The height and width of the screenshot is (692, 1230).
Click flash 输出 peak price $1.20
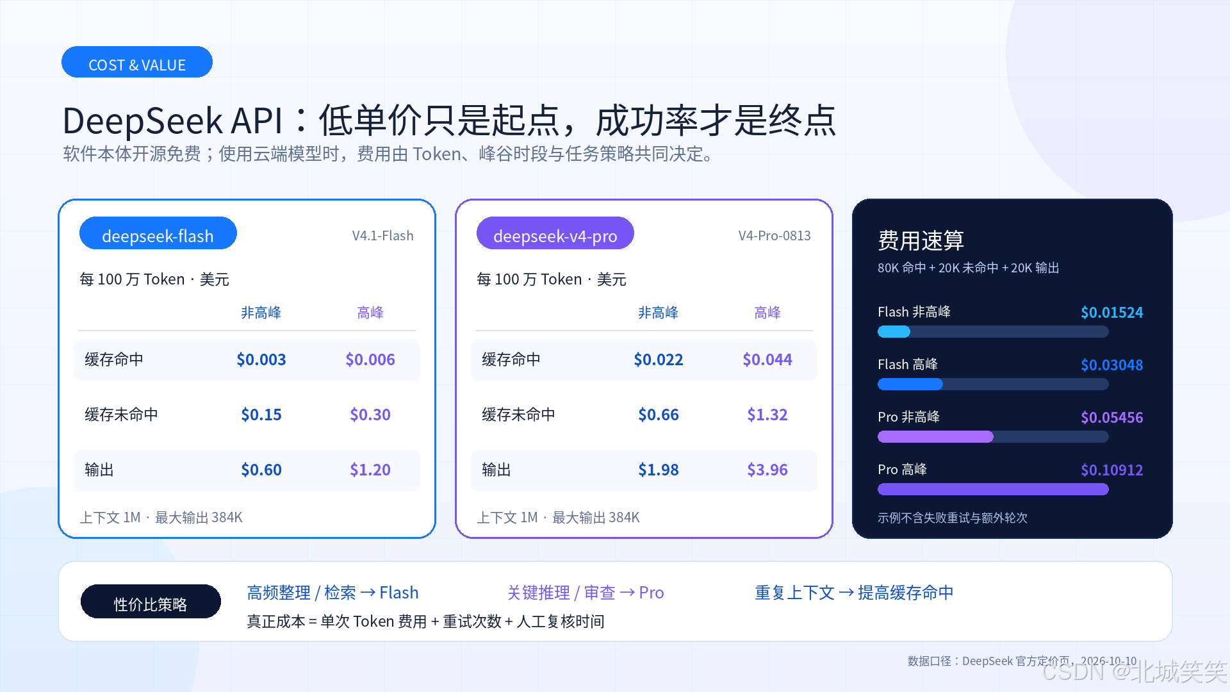point(370,470)
